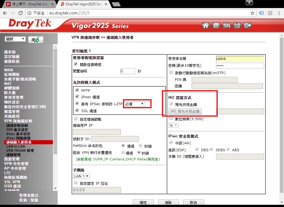This screenshot has height=207, width=284.
Task: Select Netbios 通過 radio button
Action: (x=123, y=146)
